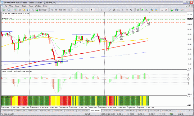
Task: Switch to the GBPUSD,H4 chart tab
Action: (x=20, y=110)
